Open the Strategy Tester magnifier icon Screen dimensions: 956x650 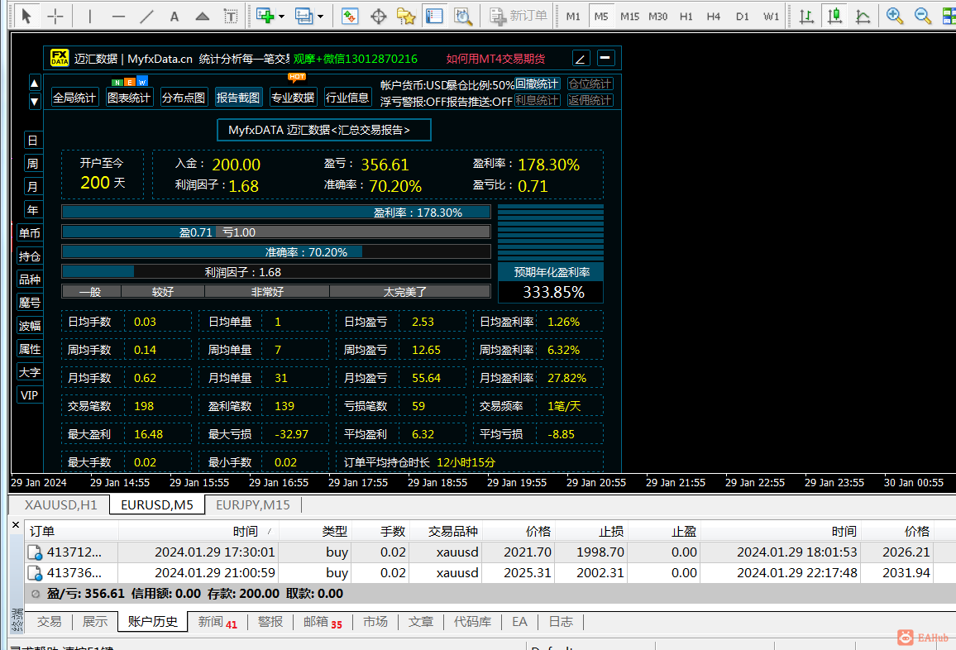[x=463, y=16]
